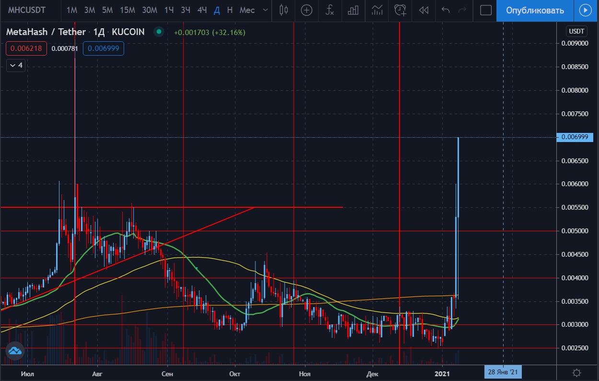The image size is (599, 381).
Task: Open the financials bar chart icon
Action: (353, 10)
